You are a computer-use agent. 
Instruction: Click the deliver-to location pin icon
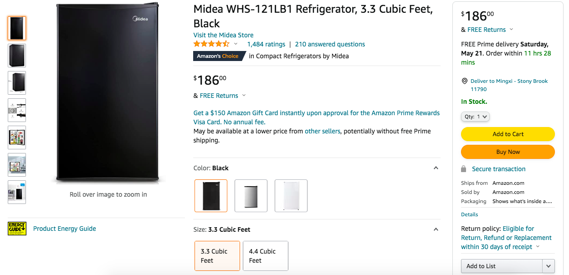(465, 81)
